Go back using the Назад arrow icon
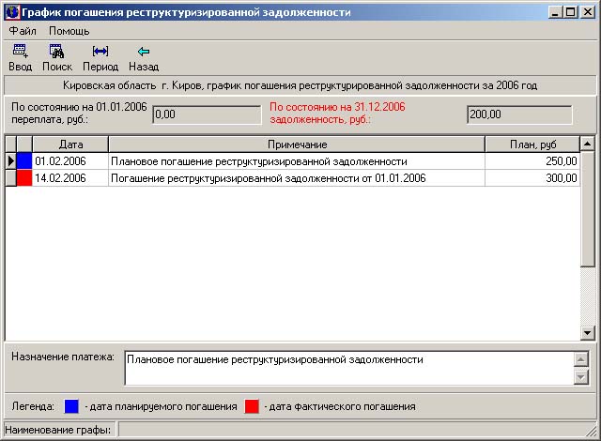 (x=144, y=52)
